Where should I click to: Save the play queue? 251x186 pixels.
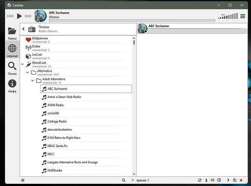coord(235,180)
